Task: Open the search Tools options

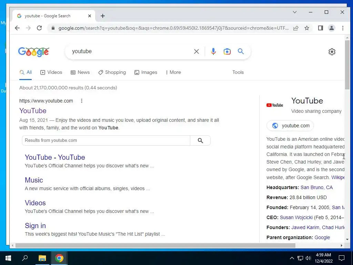Action: pos(238,72)
